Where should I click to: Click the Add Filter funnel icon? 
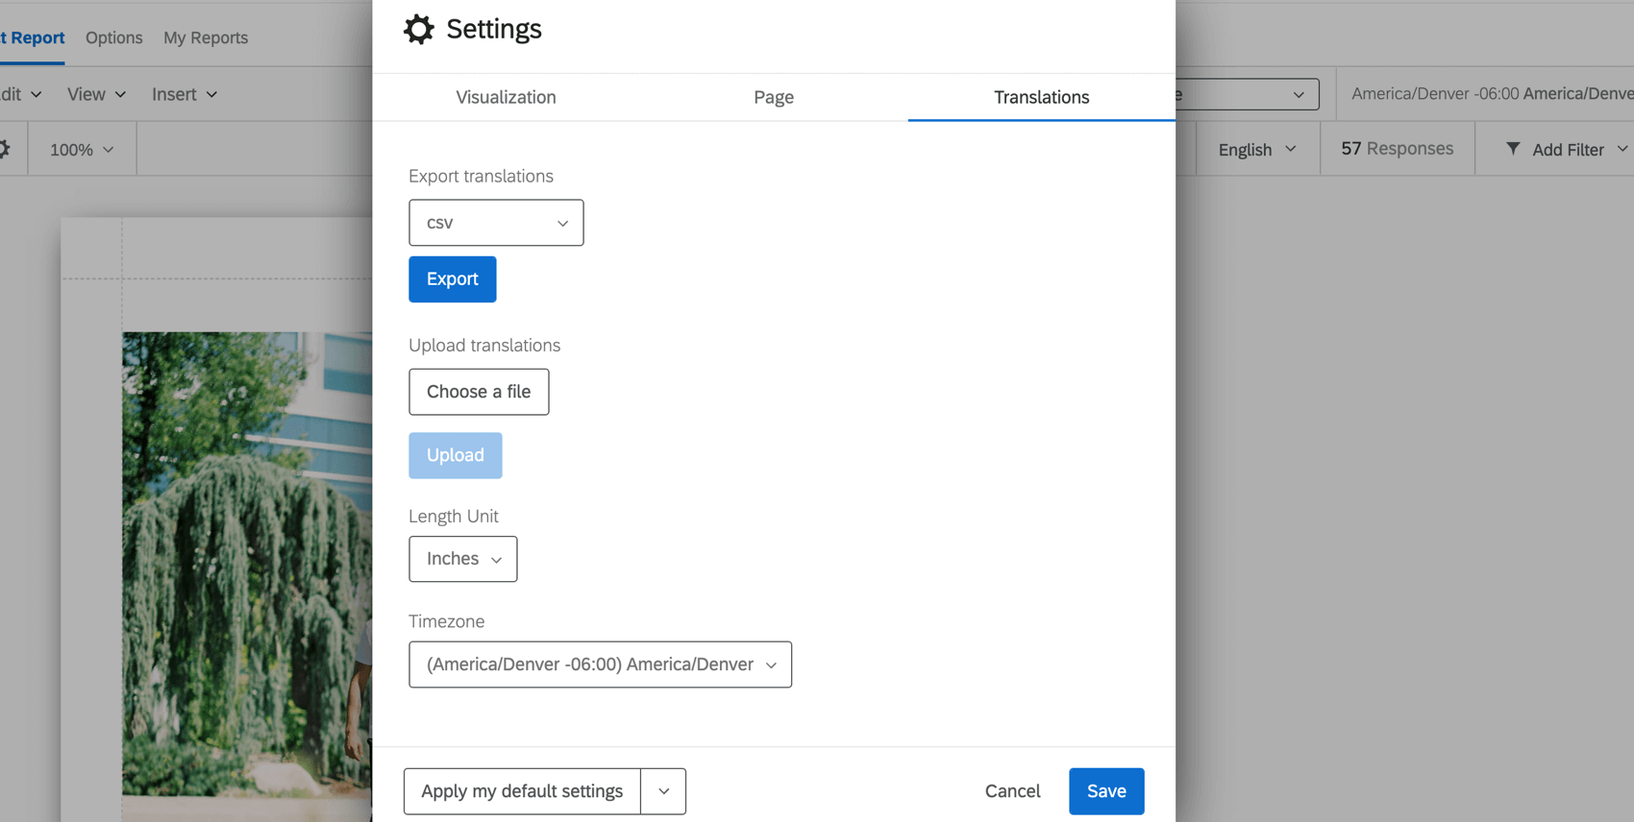pos(1513,149)
